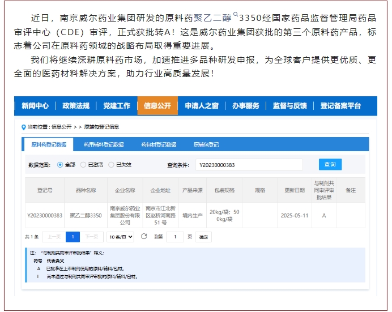Open 申请人之窗 in the navigation bar
The height and width of the screenshot is (312, 392).
(x=202, y=106)
